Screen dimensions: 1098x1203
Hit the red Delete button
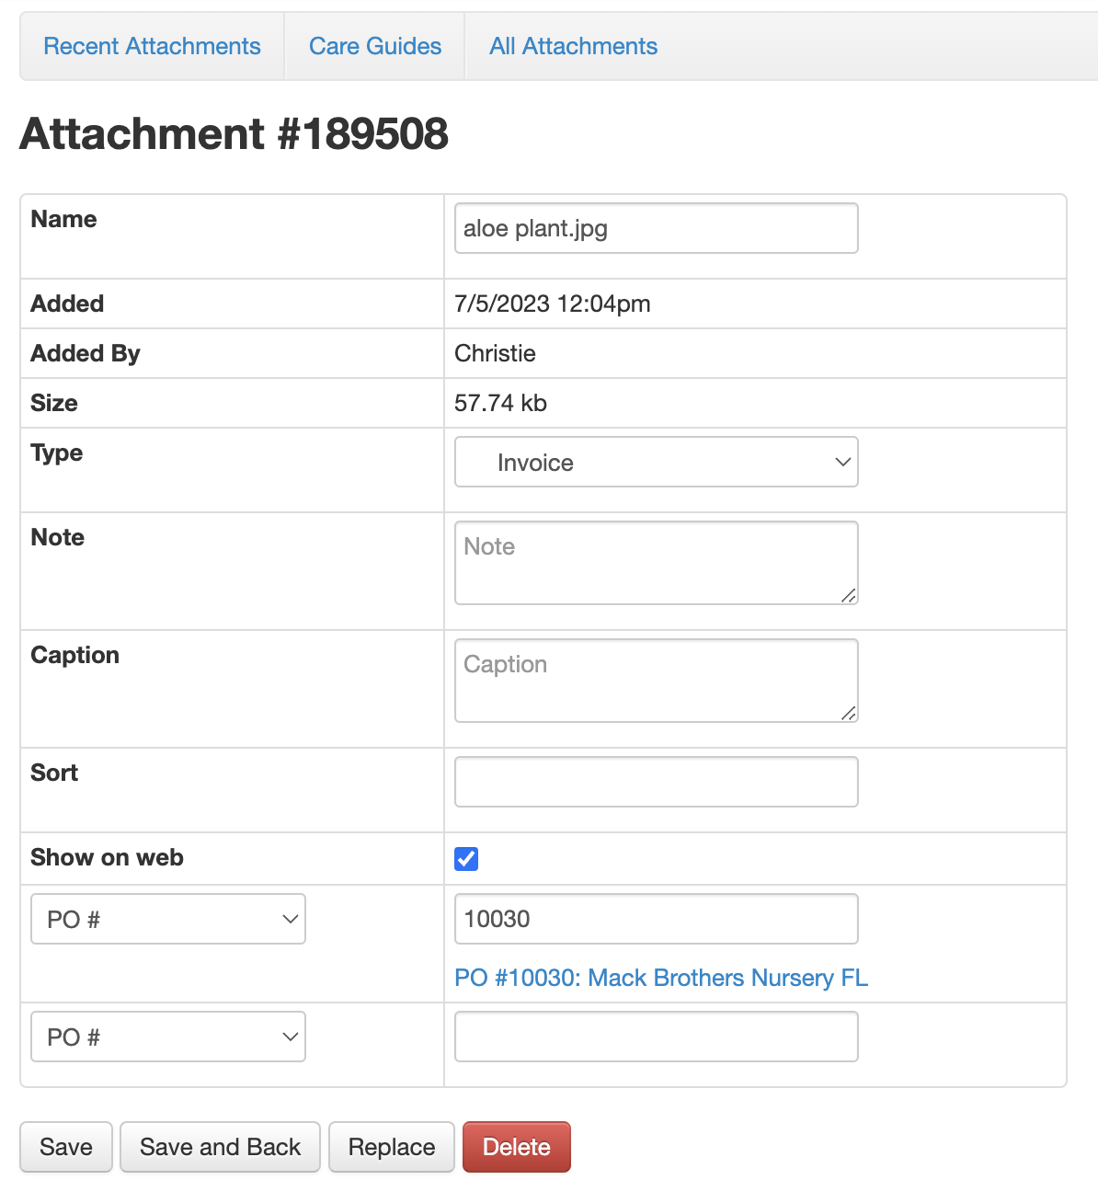pyautogui.click(x=516, y=1147)
